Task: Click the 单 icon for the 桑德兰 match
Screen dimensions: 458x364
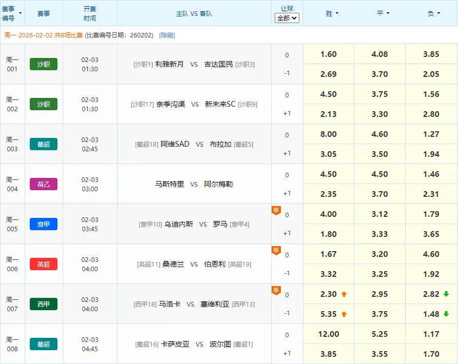Action: click(276, 249)
